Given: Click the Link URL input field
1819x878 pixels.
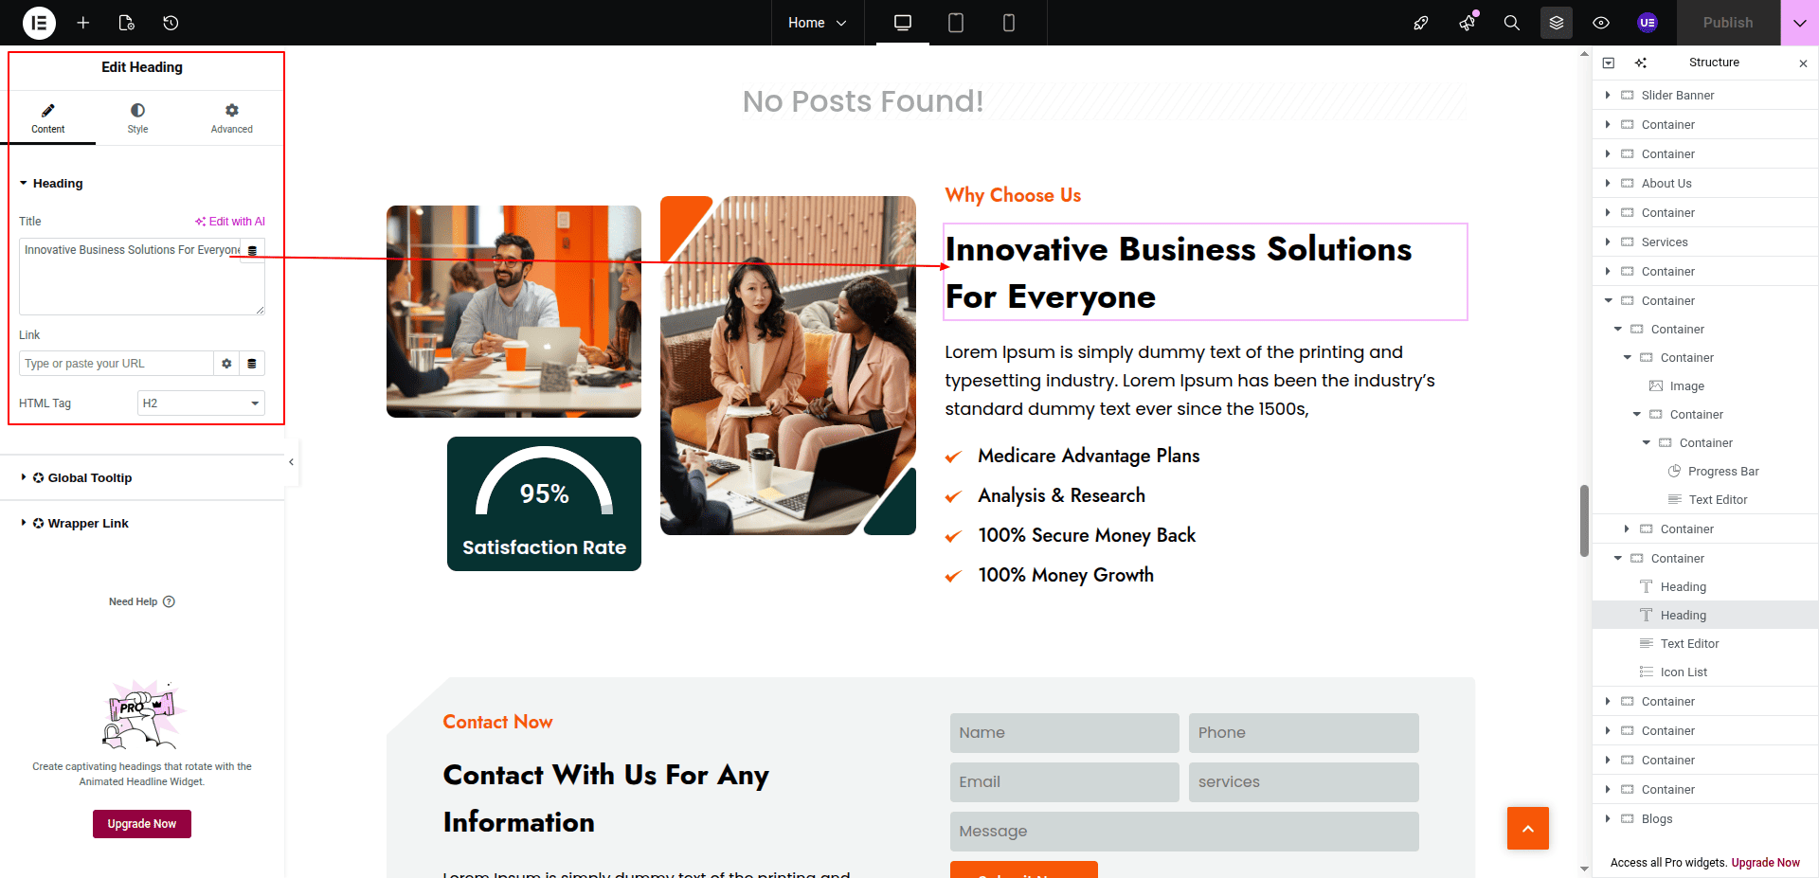Looking at the screenshot, I should tap(117, 364).
